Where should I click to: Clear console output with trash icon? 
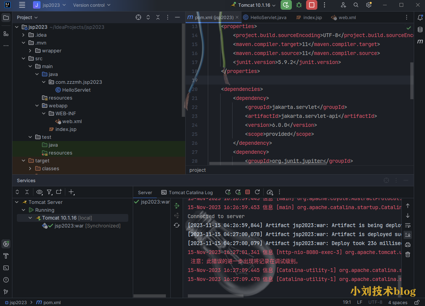[408, 254]
